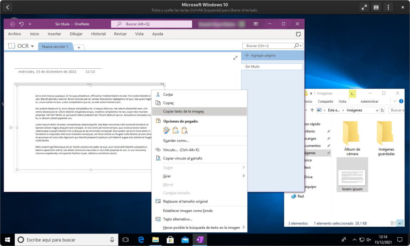410x246 pixels.
Task: Select the lorem ipsum image thumbnail
Action: 352,174
